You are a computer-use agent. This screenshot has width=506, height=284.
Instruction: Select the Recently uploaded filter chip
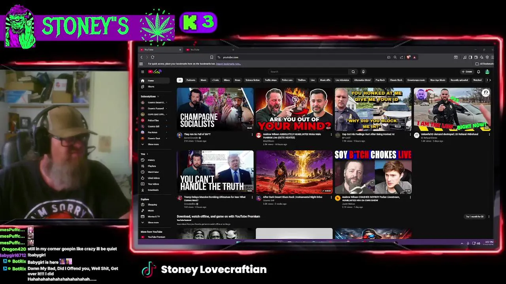(x=459, y=80)
